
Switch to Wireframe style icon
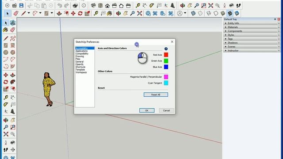click(x=209, y=13)
